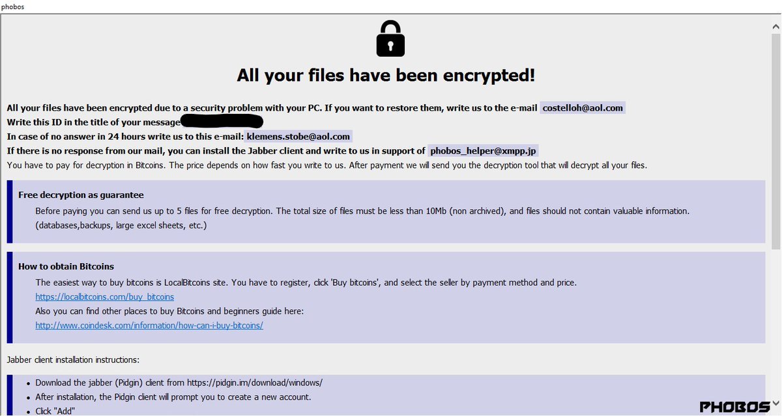The width and height of the screenshot is (782, 416).
Task: Click the 'Click "Add"' bullet item
Action: (55, 411)
